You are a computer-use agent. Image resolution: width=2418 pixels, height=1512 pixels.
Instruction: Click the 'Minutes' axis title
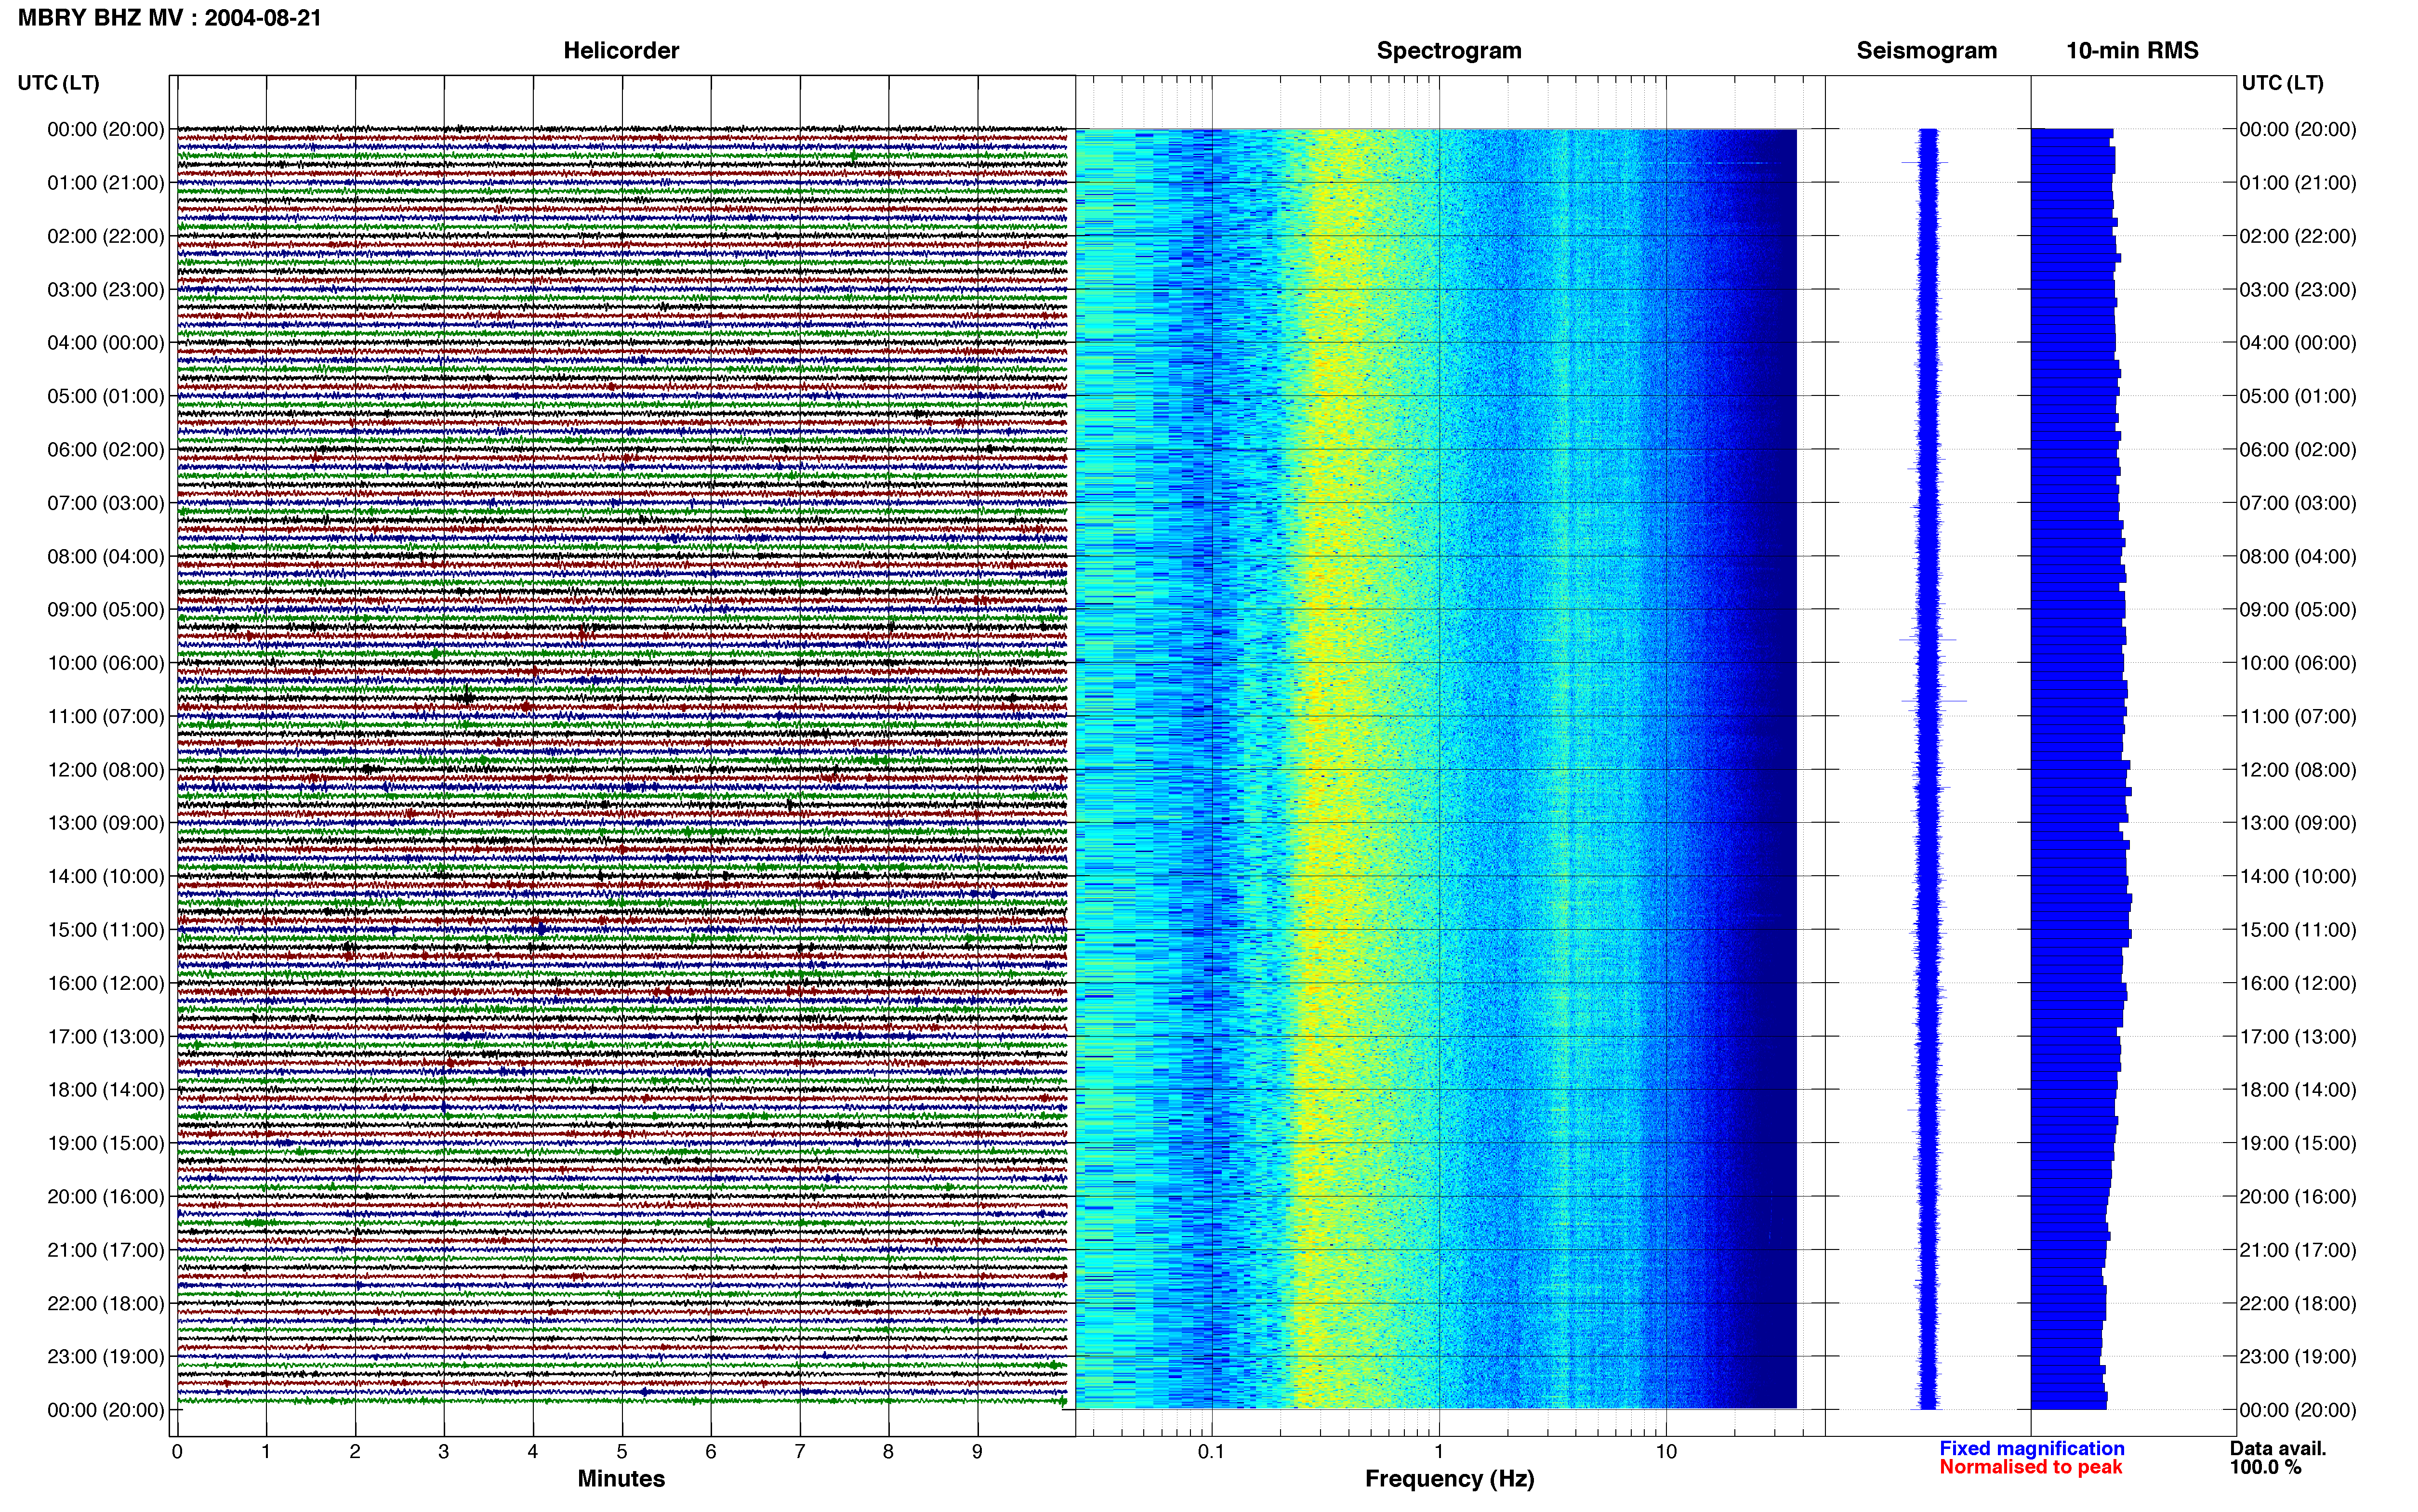[621, 1479]
